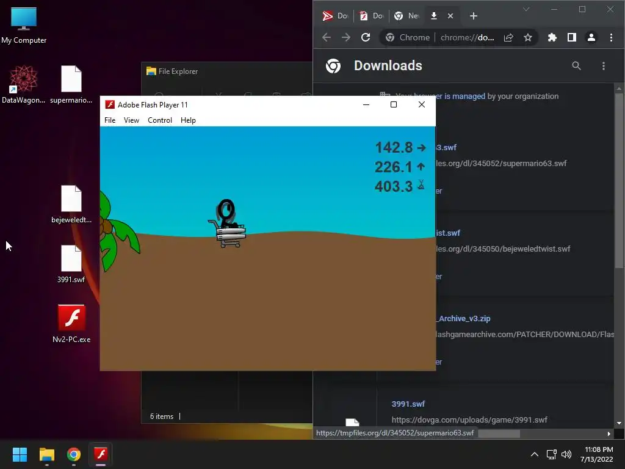625x469 pixels.
Task: Open Control menu in Flash Player
Action: (160, 120)
